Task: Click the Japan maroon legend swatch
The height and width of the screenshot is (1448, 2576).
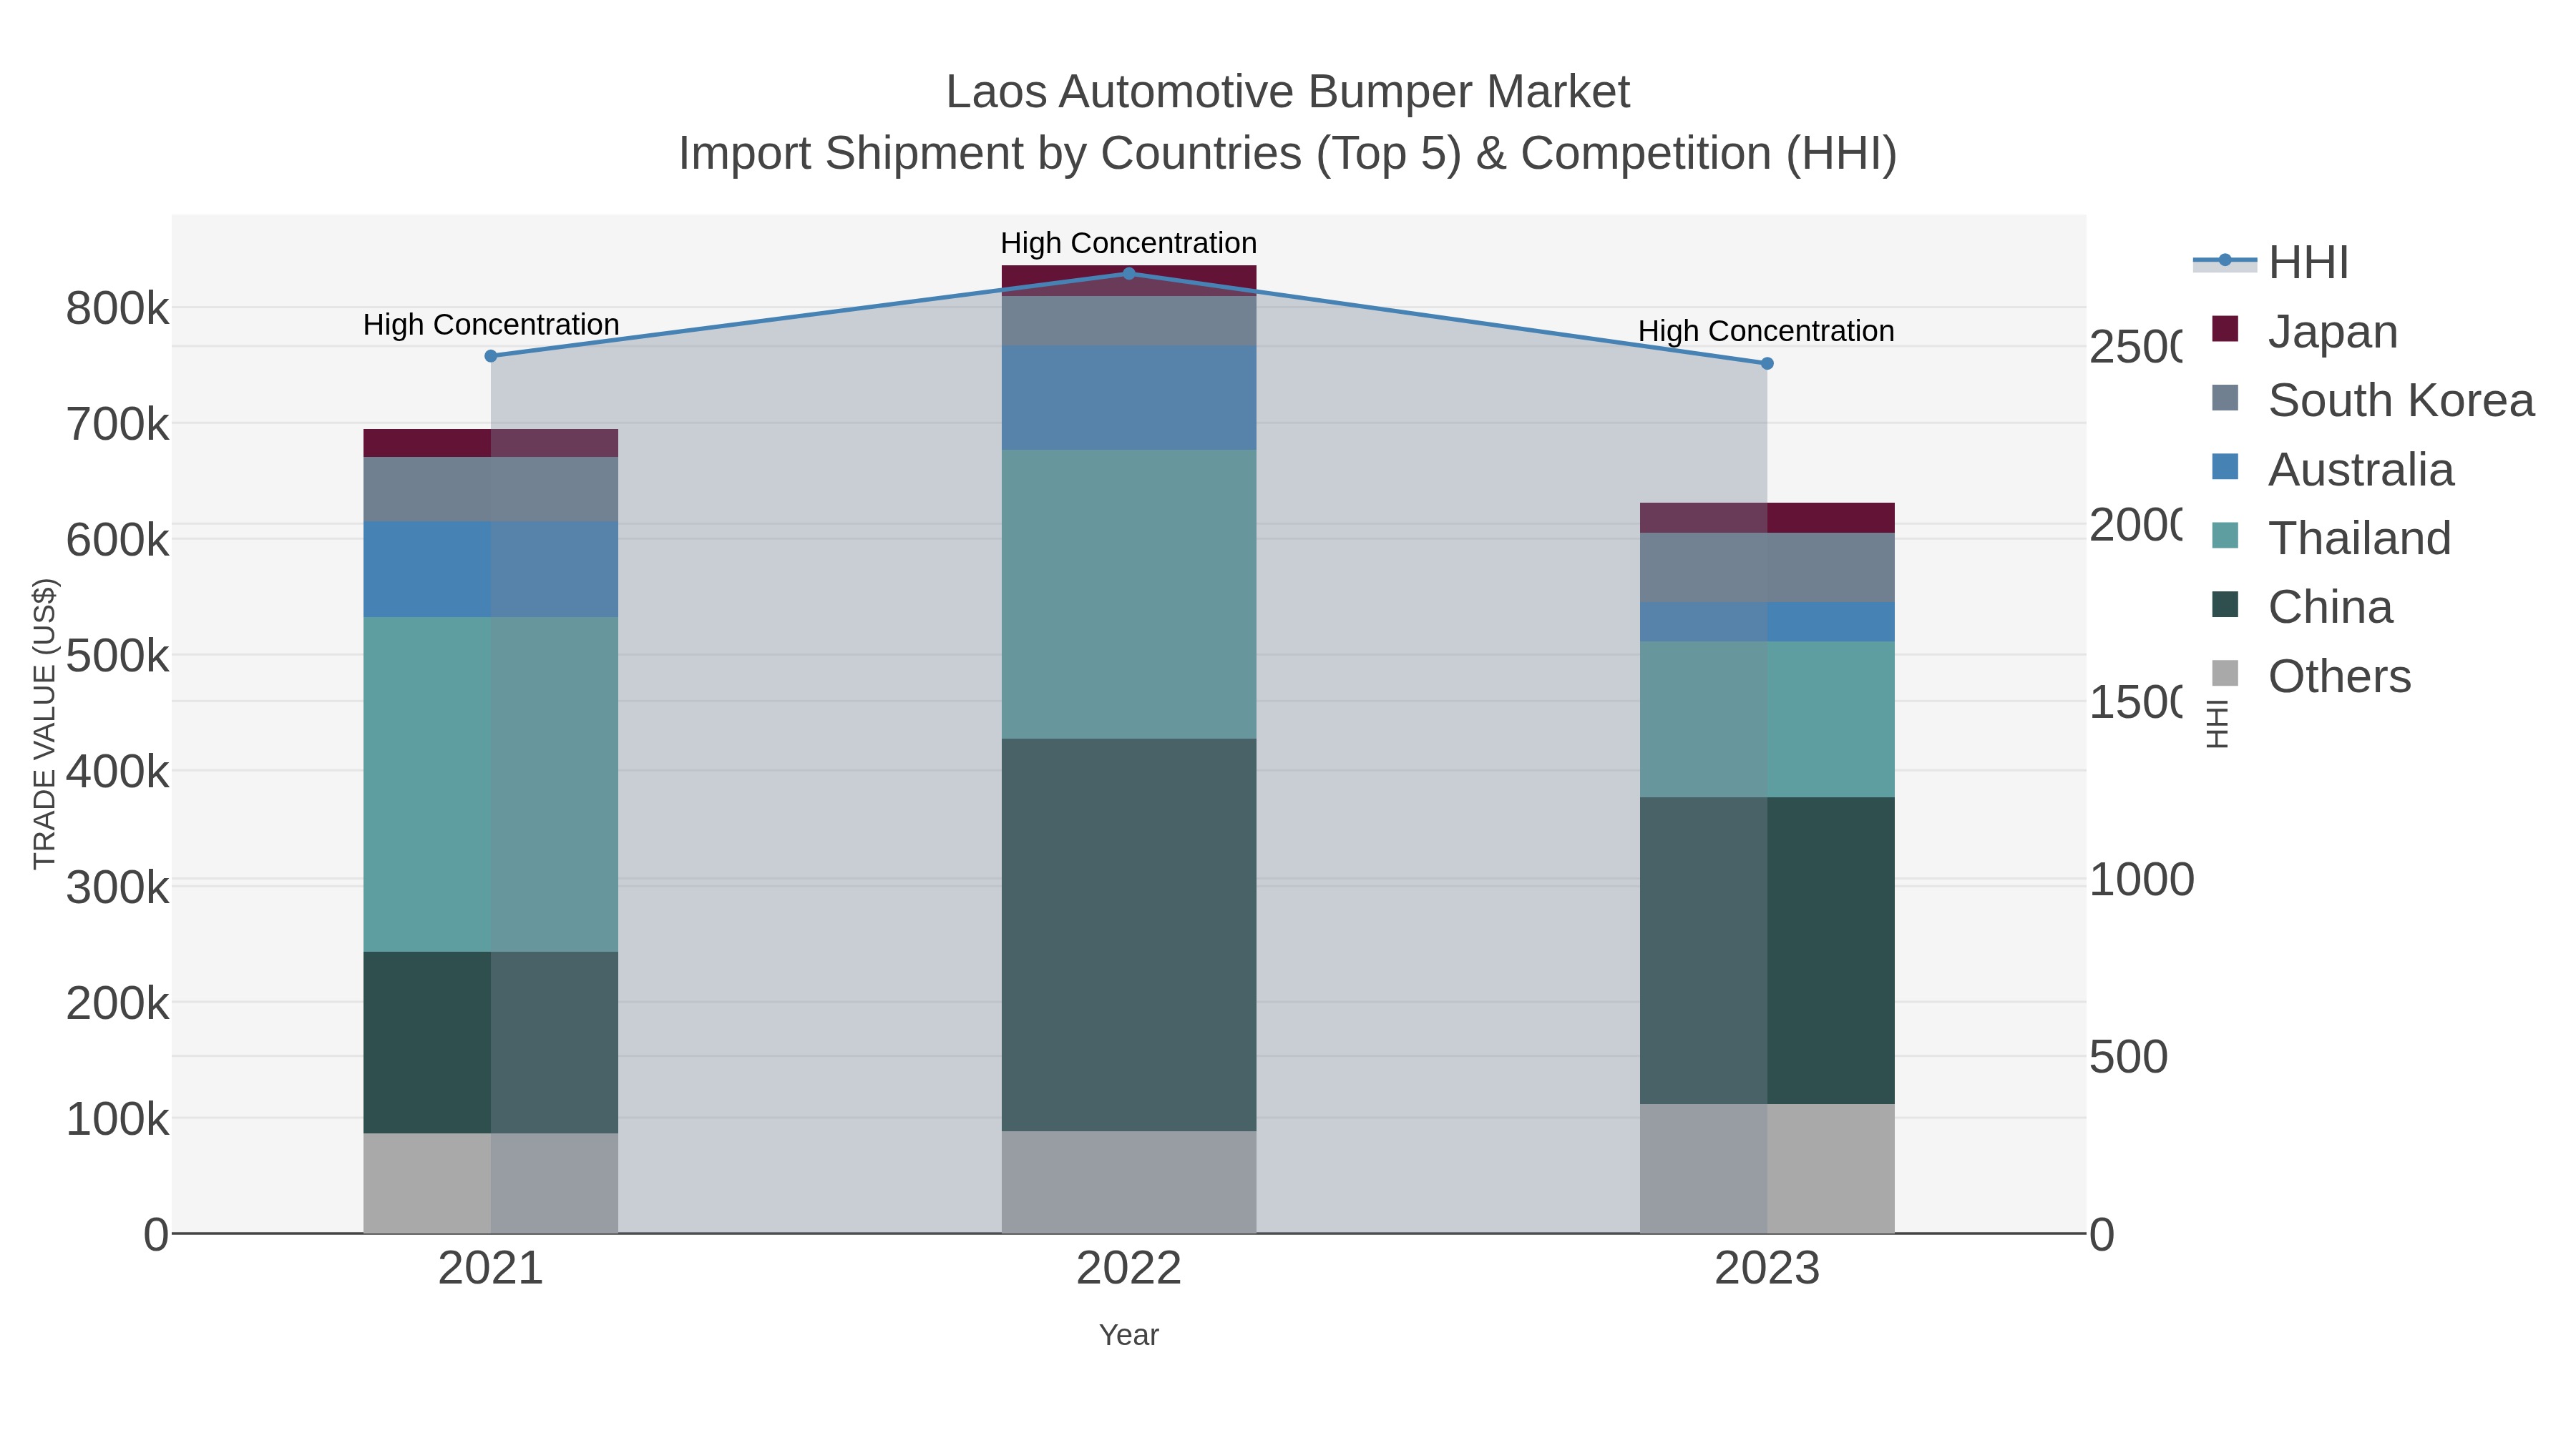Action: pos(2225,329)
